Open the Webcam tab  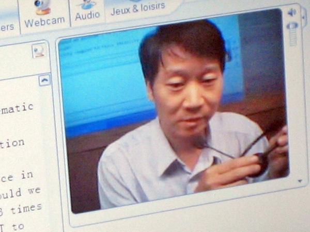click(44, 15)
